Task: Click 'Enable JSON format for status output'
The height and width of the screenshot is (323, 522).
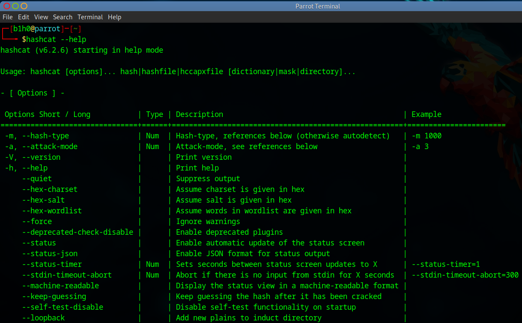Action: (253, 254)
